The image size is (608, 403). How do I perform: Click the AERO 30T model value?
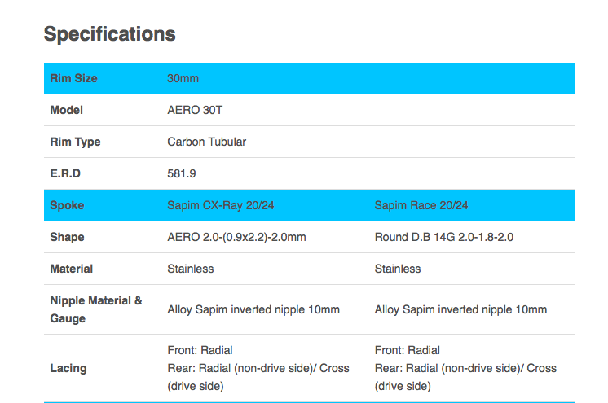tap(195, 110)
